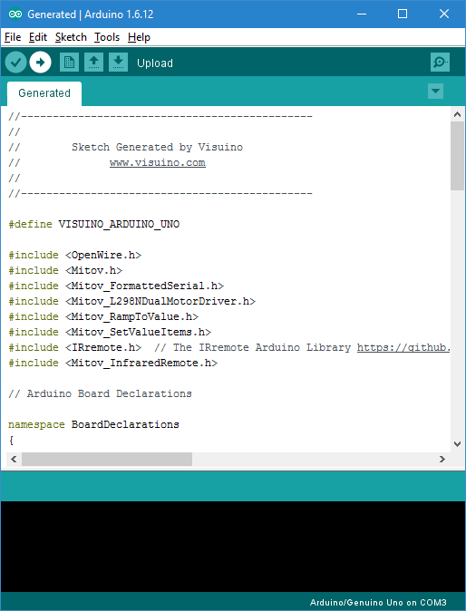Open the Tools menu

pyautogui.click(x=107, y=37)
